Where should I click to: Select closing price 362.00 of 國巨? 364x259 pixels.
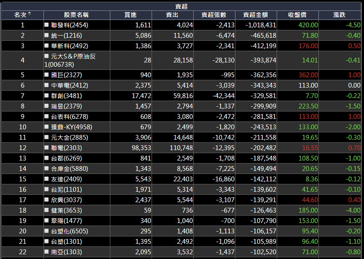(308, 75)
